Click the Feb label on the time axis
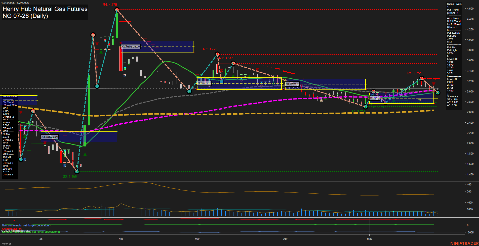The width and height of the screenshot is (479, 246). pos(121,239)
